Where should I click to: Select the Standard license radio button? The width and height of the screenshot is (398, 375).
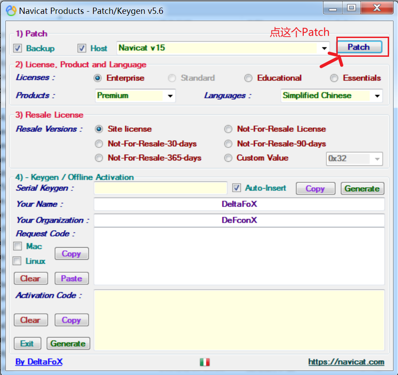pyautogui.click(x=172, y=78)
